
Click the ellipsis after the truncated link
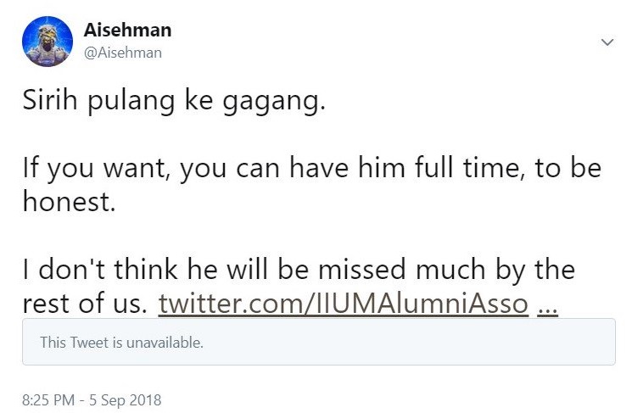tap(548, 303)
